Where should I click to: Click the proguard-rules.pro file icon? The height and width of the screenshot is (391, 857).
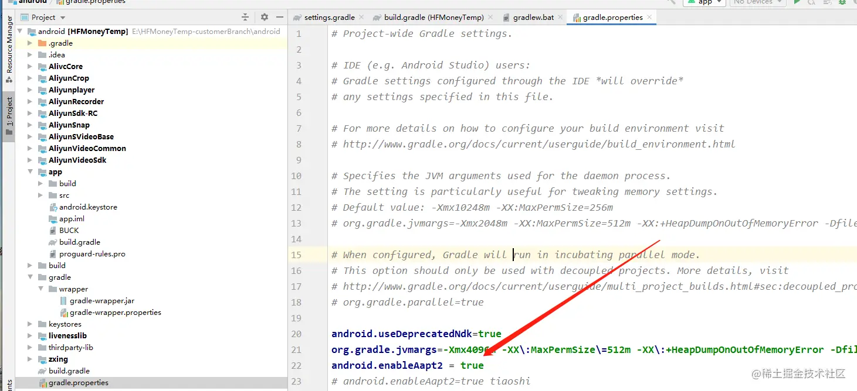point(53,254)
